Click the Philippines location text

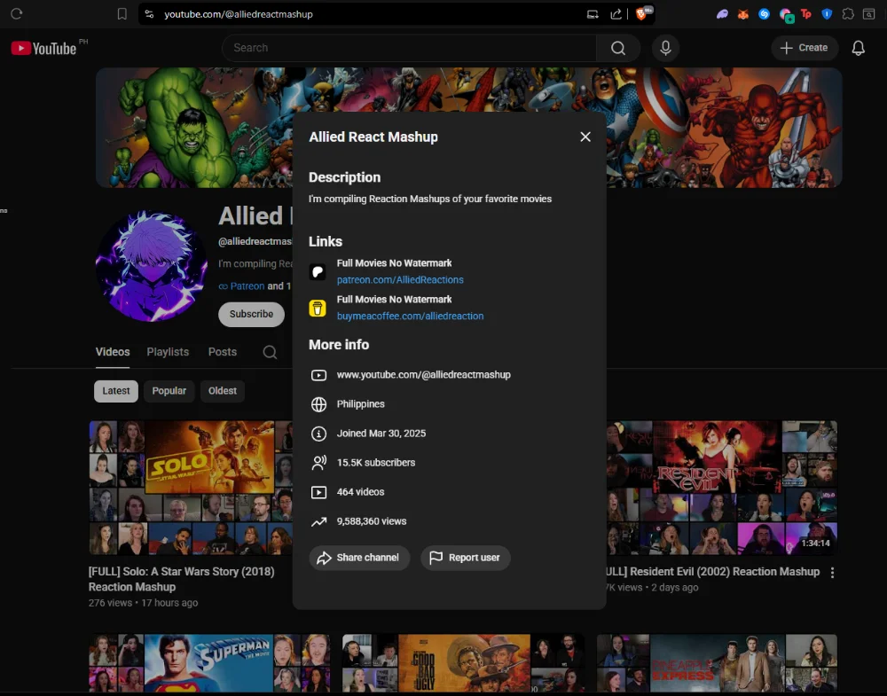click(360, 404)
